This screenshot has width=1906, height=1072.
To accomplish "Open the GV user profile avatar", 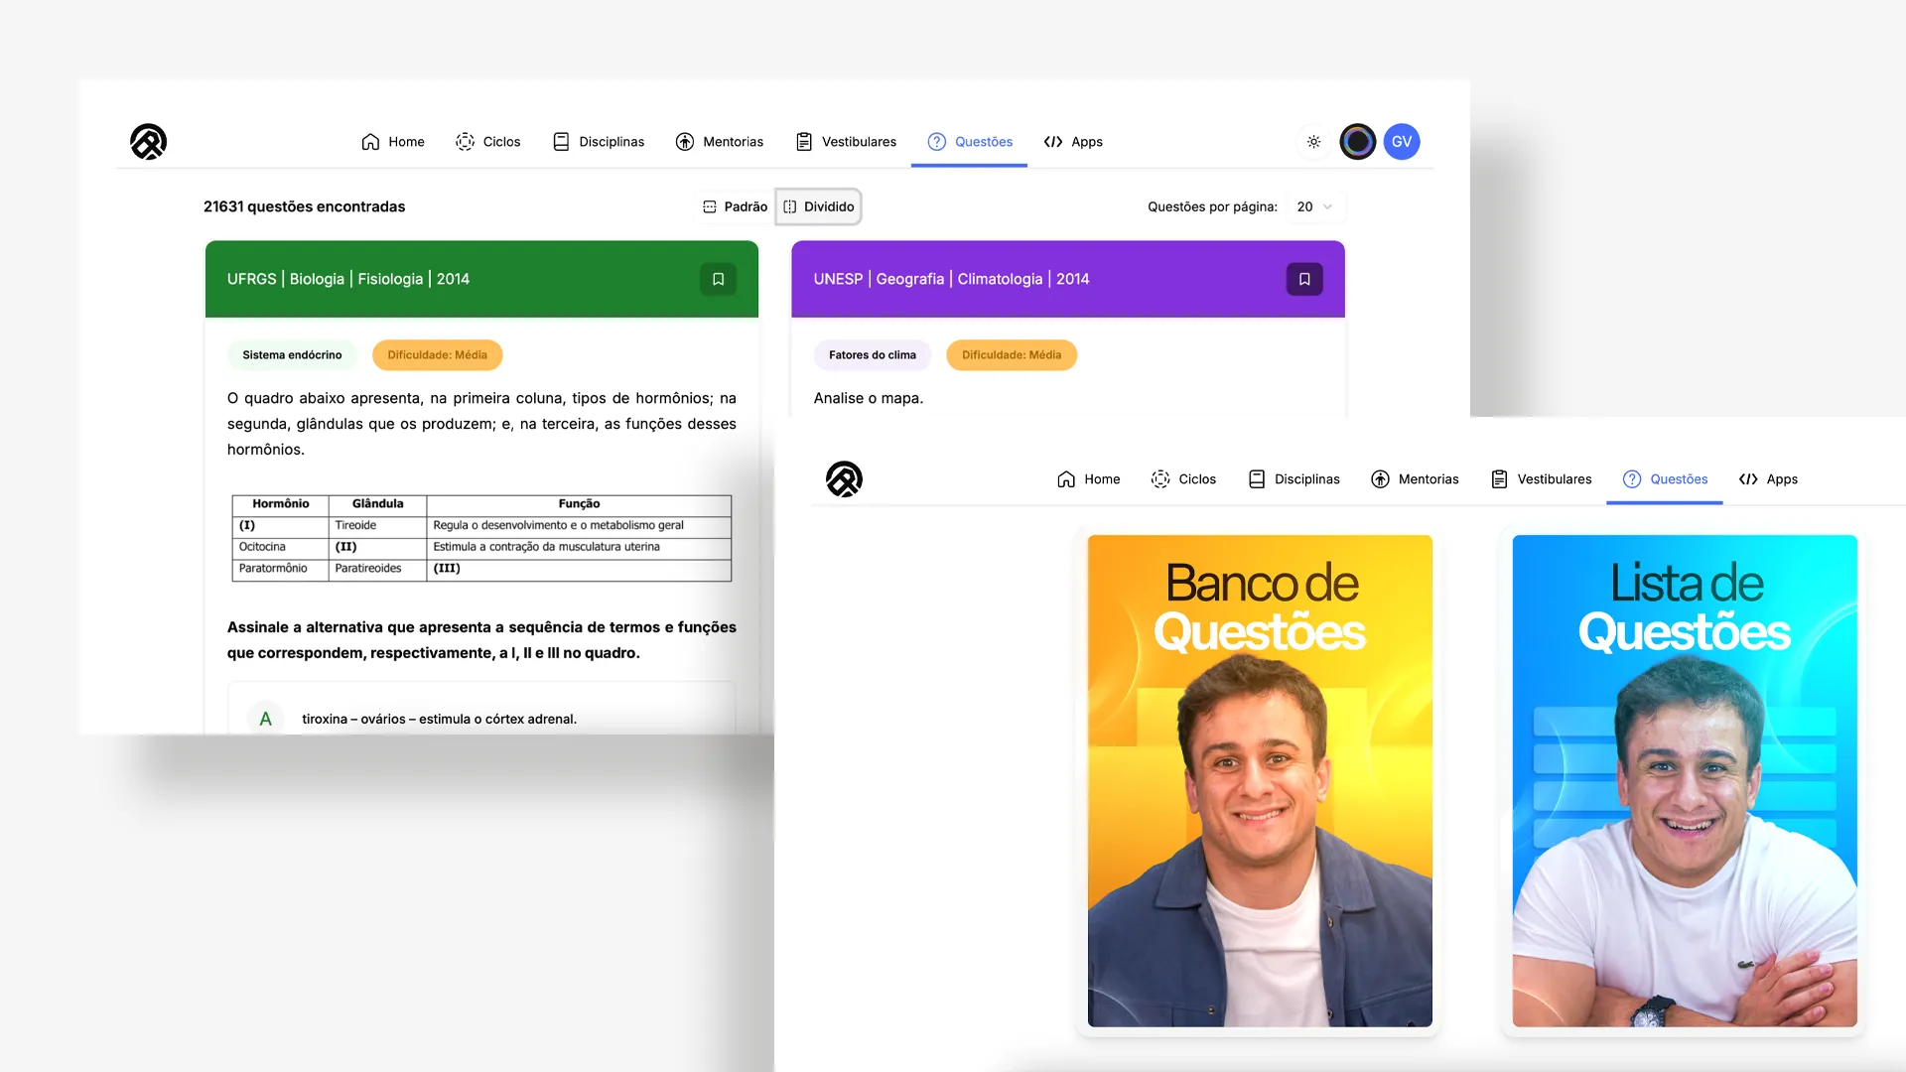I will pos(1401,142).
